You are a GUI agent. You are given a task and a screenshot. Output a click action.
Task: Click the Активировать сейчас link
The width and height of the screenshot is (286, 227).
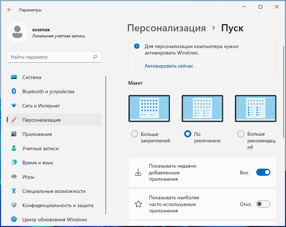coord(169,66)
